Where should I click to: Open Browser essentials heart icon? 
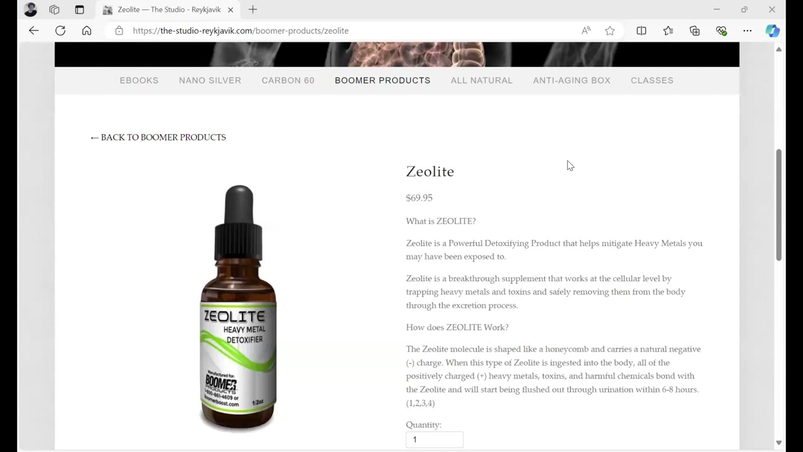coord(721,30)
